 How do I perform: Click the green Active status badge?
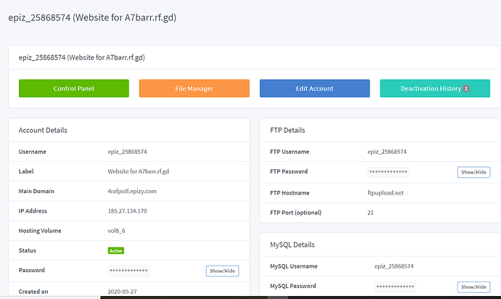(115, 250)
